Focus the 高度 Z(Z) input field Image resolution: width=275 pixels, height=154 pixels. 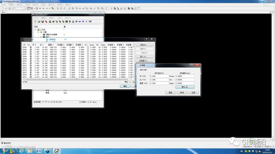tap(159, 83)
